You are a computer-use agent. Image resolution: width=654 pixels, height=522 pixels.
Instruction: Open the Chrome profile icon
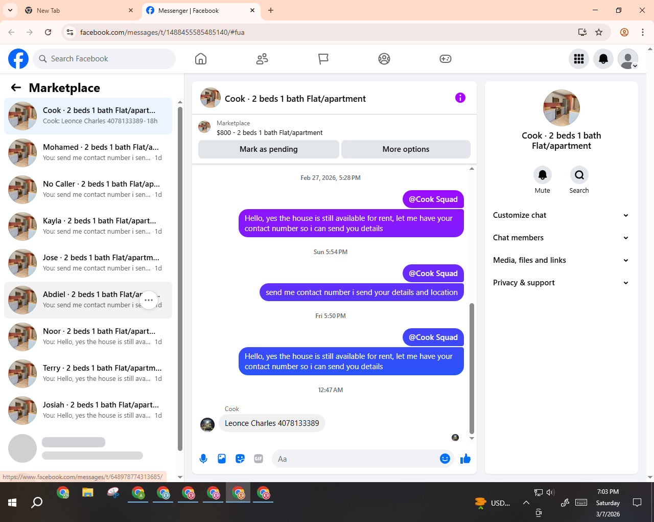pos(624,32)
